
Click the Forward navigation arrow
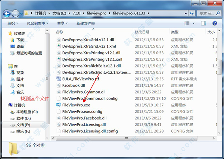(15, 14)
